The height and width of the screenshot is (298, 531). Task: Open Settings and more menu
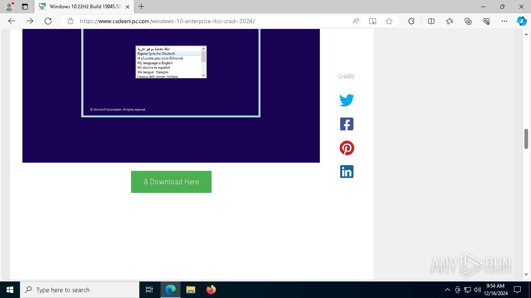(504, 21)
